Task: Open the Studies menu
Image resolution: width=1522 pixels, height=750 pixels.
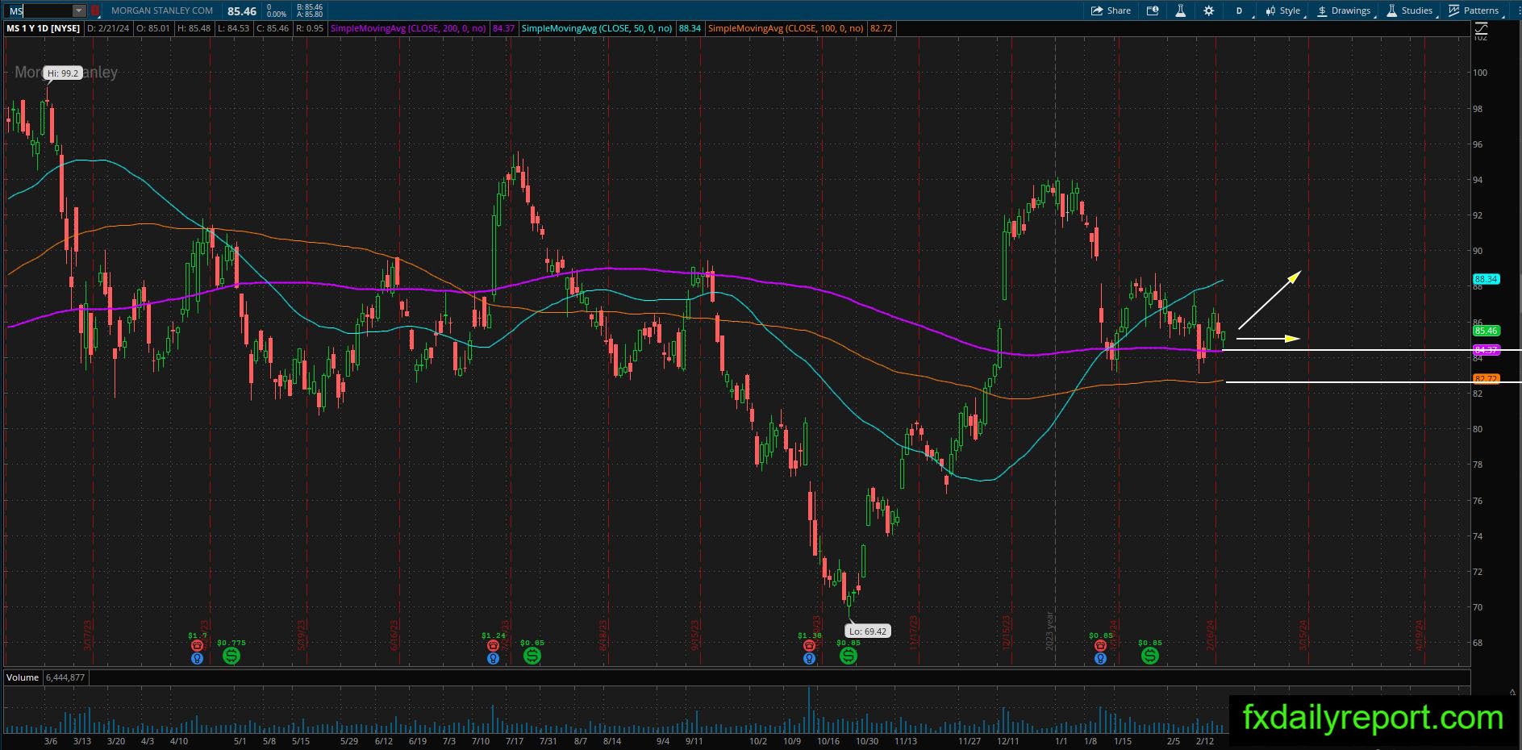Action: coord(1410,10)
